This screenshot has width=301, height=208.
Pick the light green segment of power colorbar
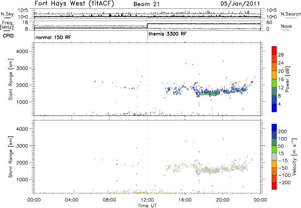pyautogui.click(x=274, y=83)
